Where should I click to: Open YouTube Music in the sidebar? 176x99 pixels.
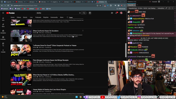coord(3,38)
